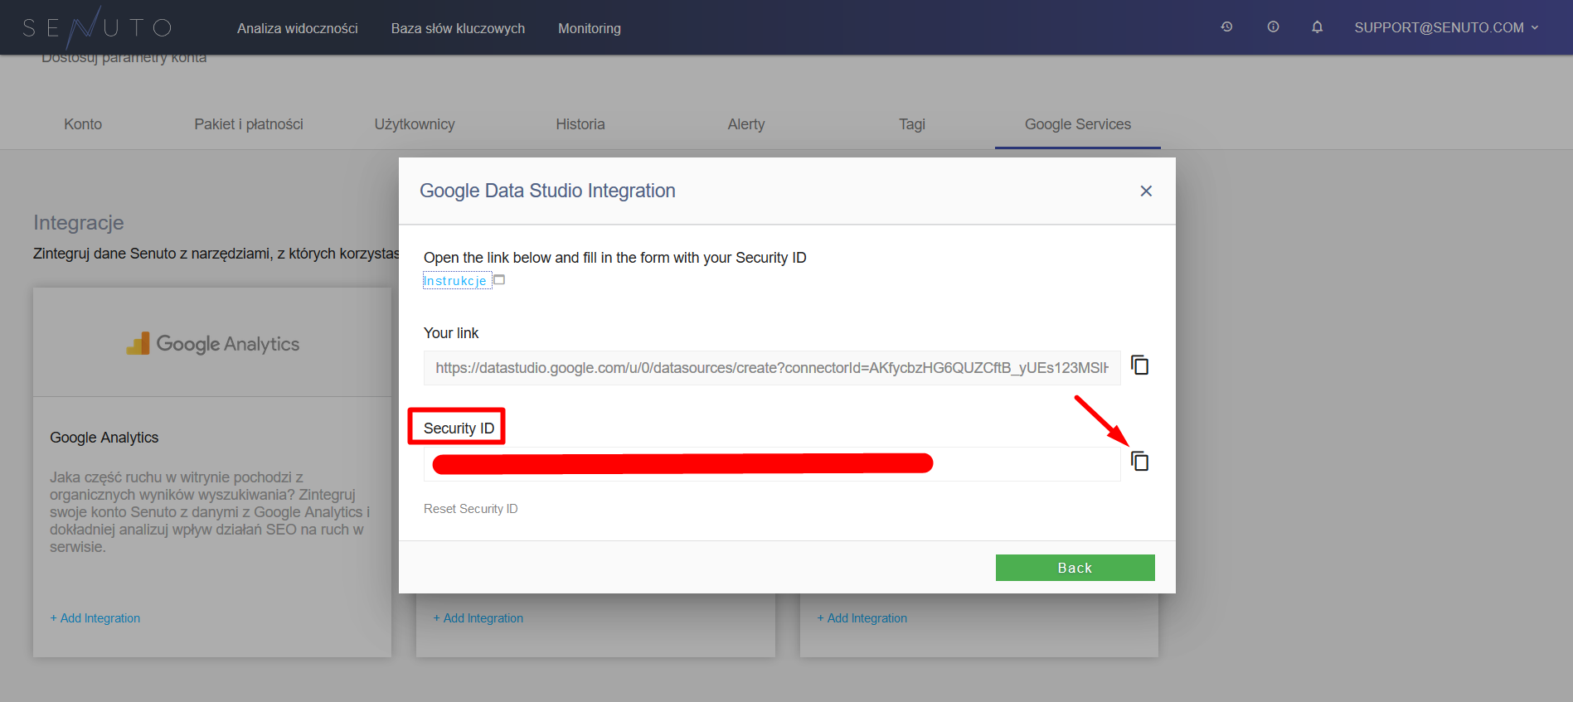
Task: Open Analiza widoczności menu
Action: (x=298, y=28)
